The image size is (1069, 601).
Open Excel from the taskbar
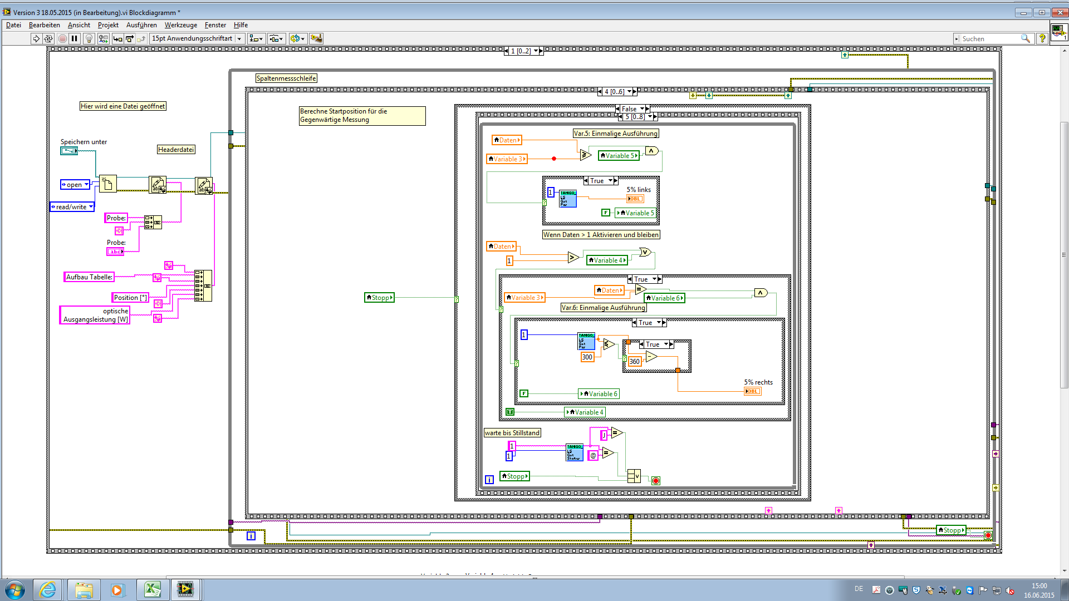(152, 589)
